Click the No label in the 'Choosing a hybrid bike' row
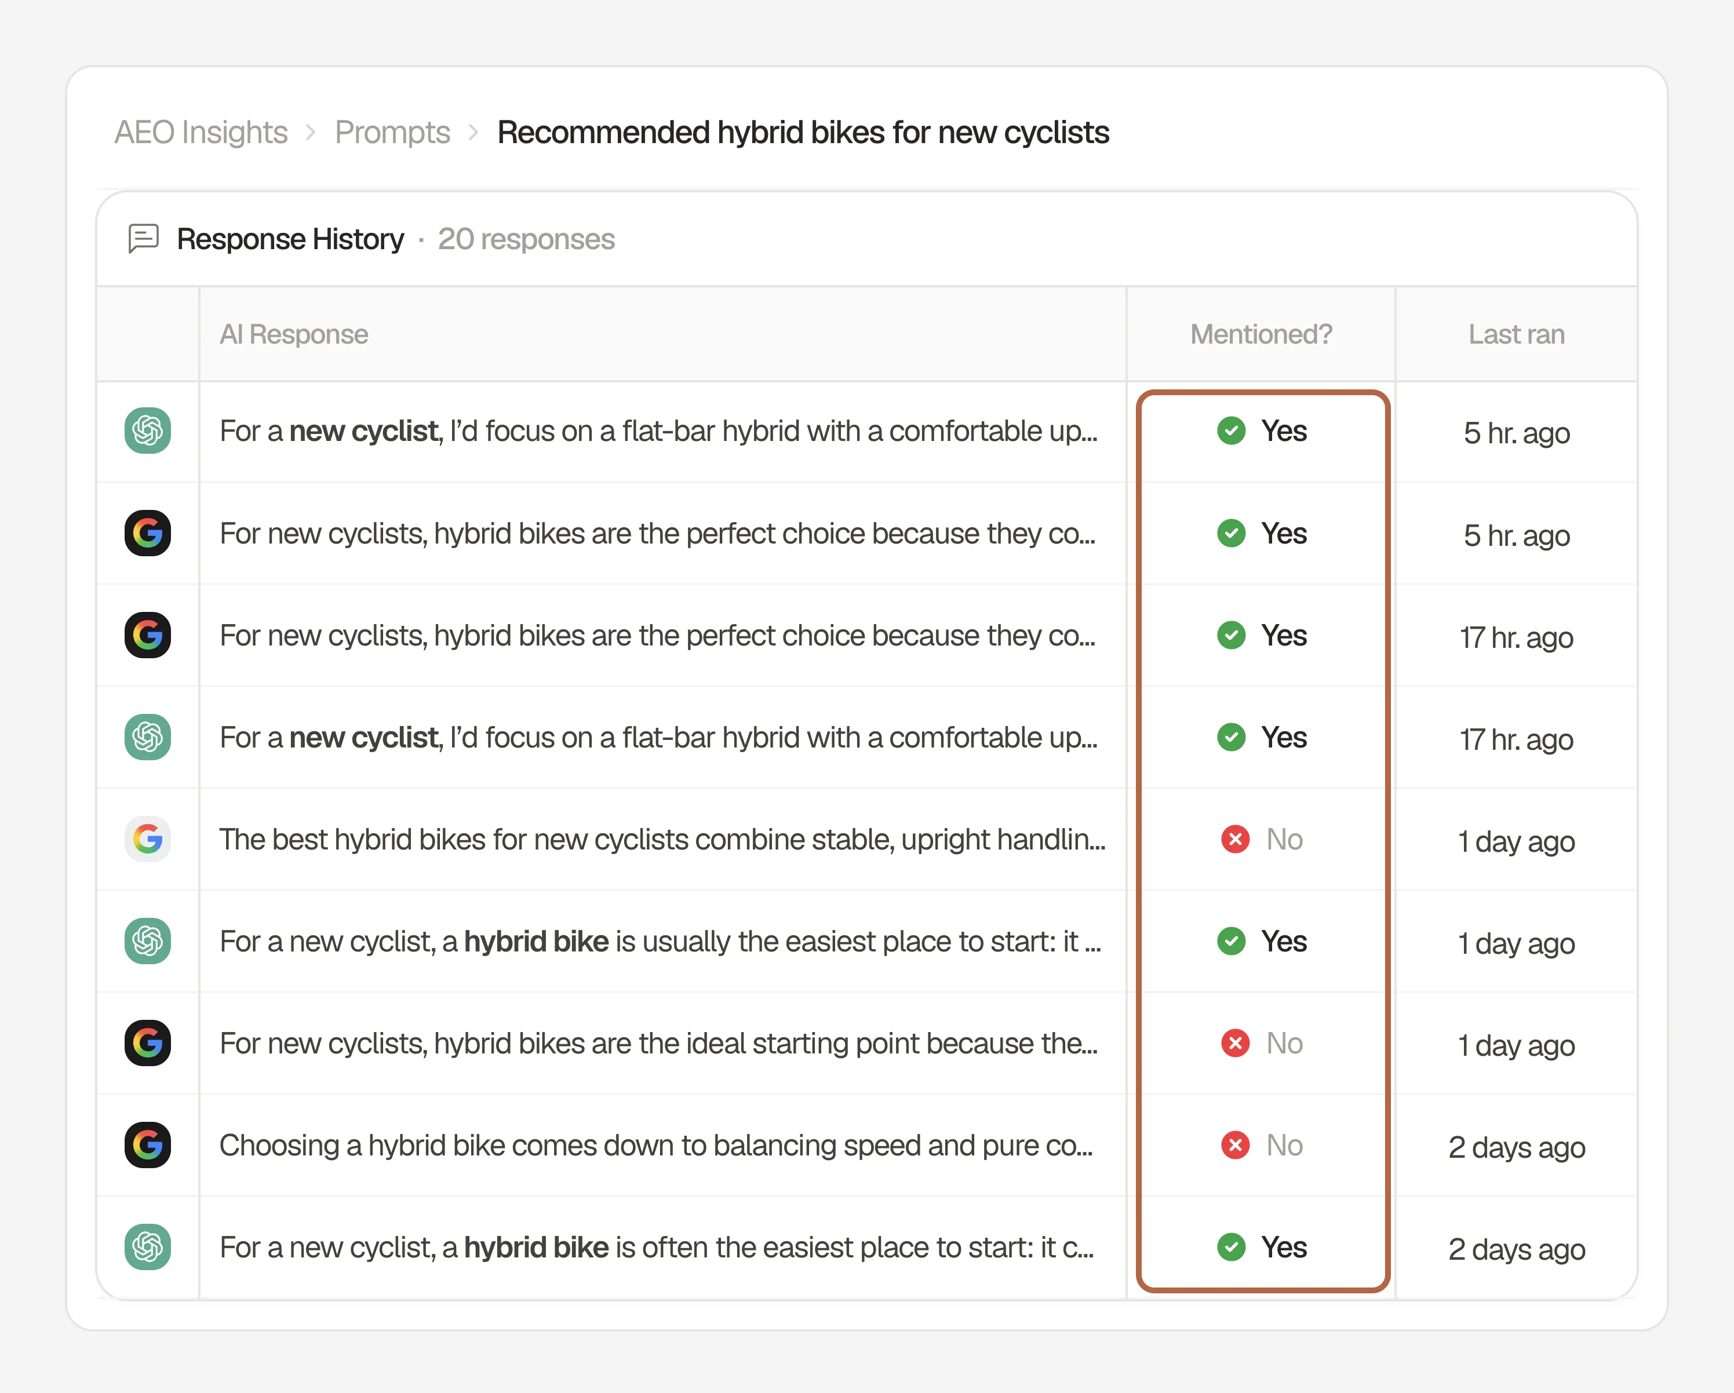The image size is (1734, 1393). pos(1284,1145)
